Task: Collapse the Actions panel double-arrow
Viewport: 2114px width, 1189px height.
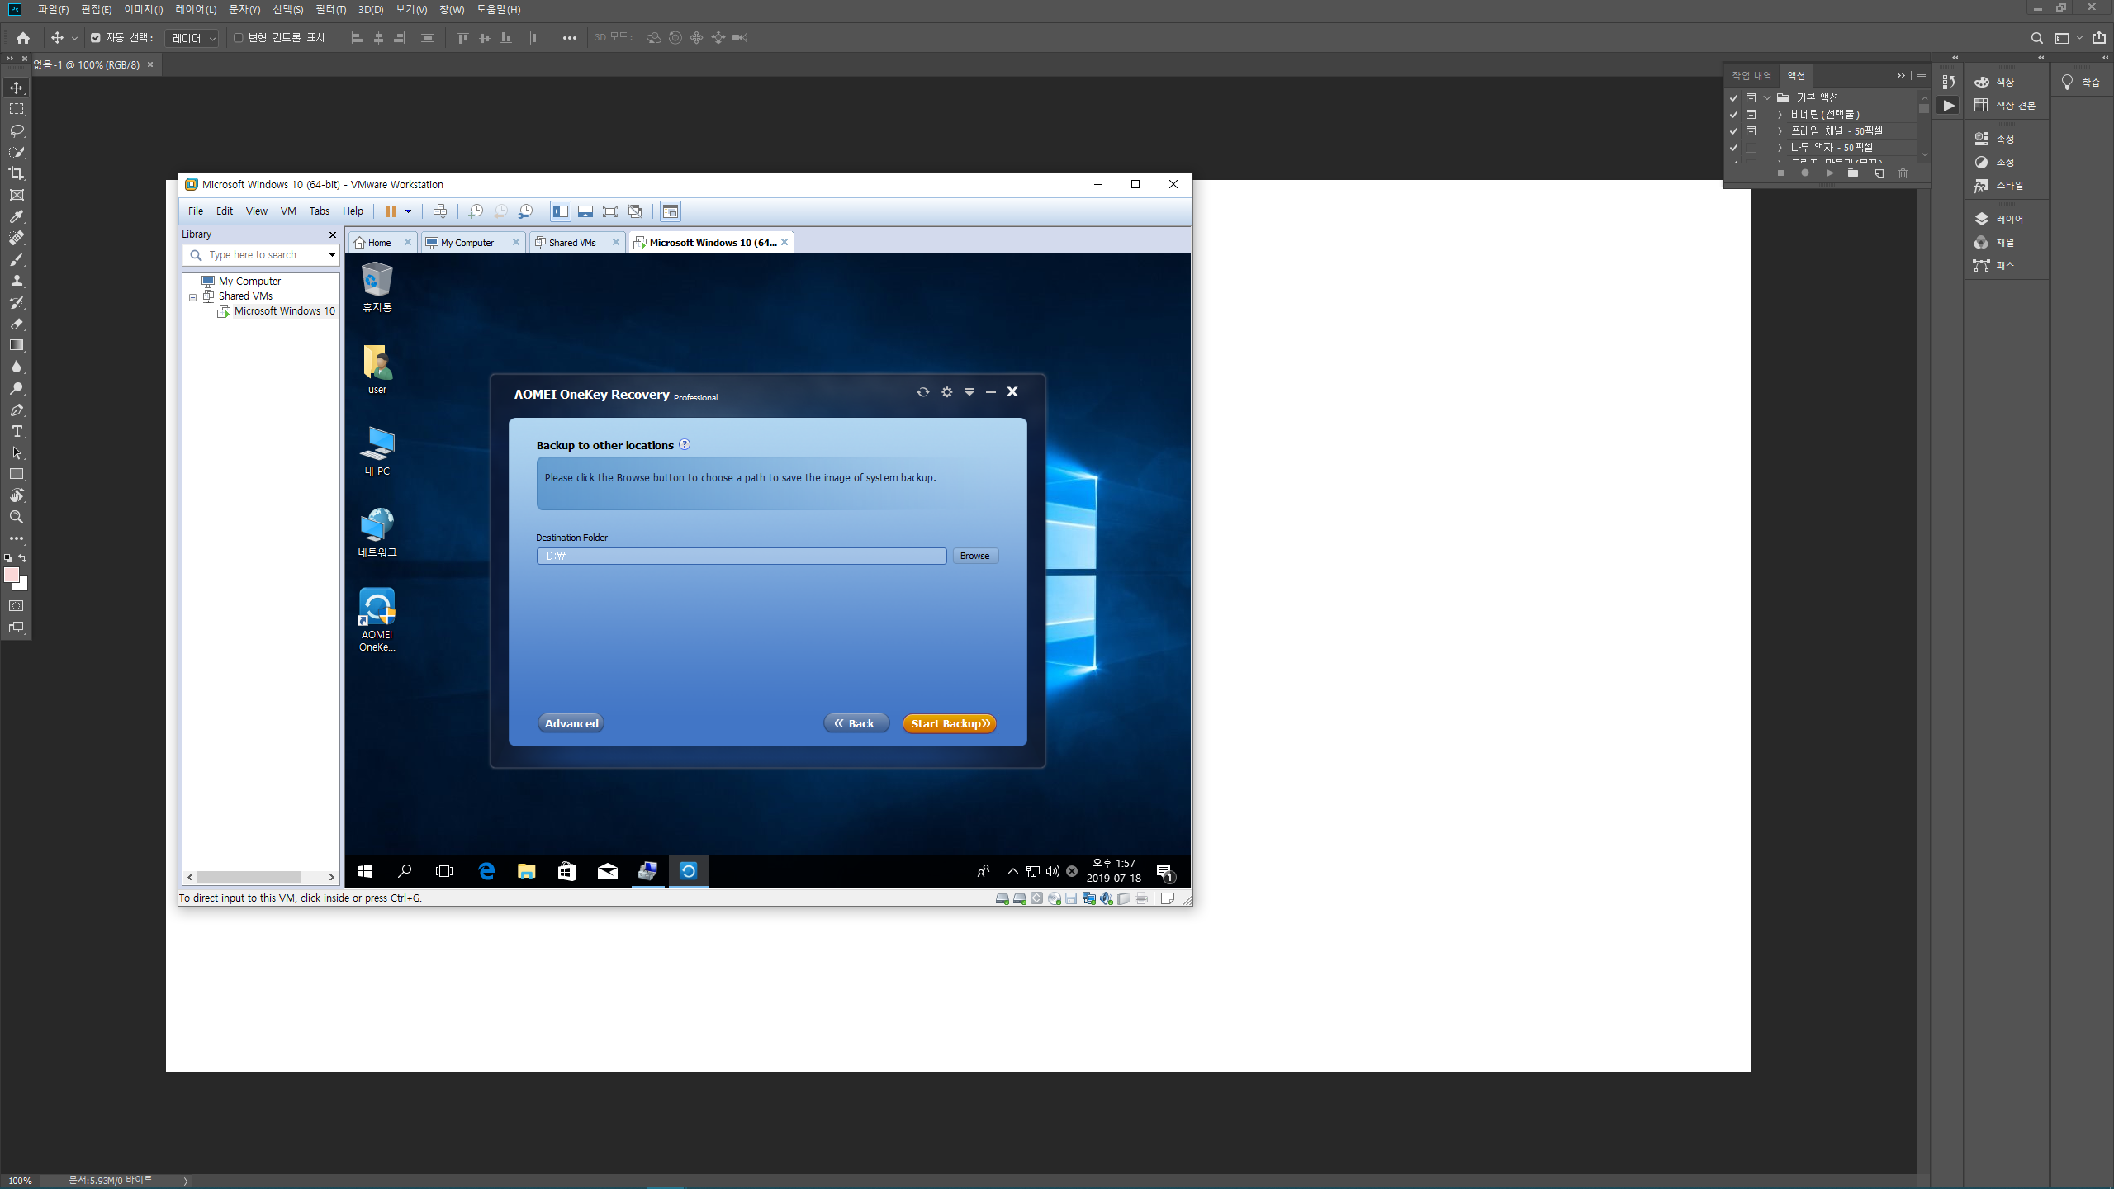Action: pyautogui.click(x=1901, y=75)
